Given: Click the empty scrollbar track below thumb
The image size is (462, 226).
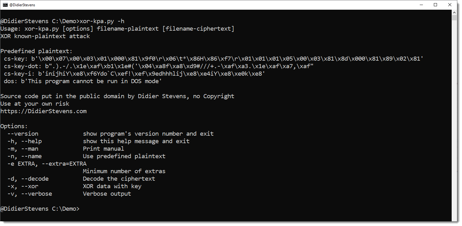Looking at the screenshot, I should tap(454, 125).
